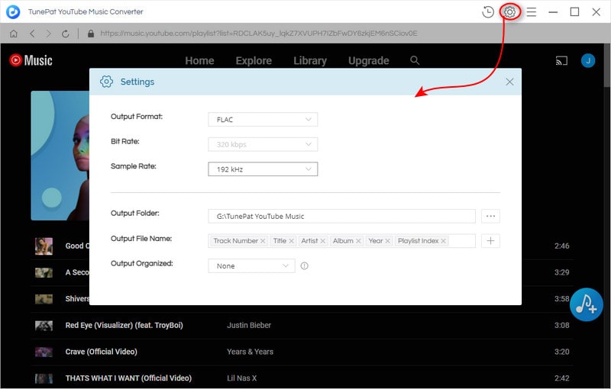
Task: Click the Red Eye song thumbnail
Action: point(44,325)
